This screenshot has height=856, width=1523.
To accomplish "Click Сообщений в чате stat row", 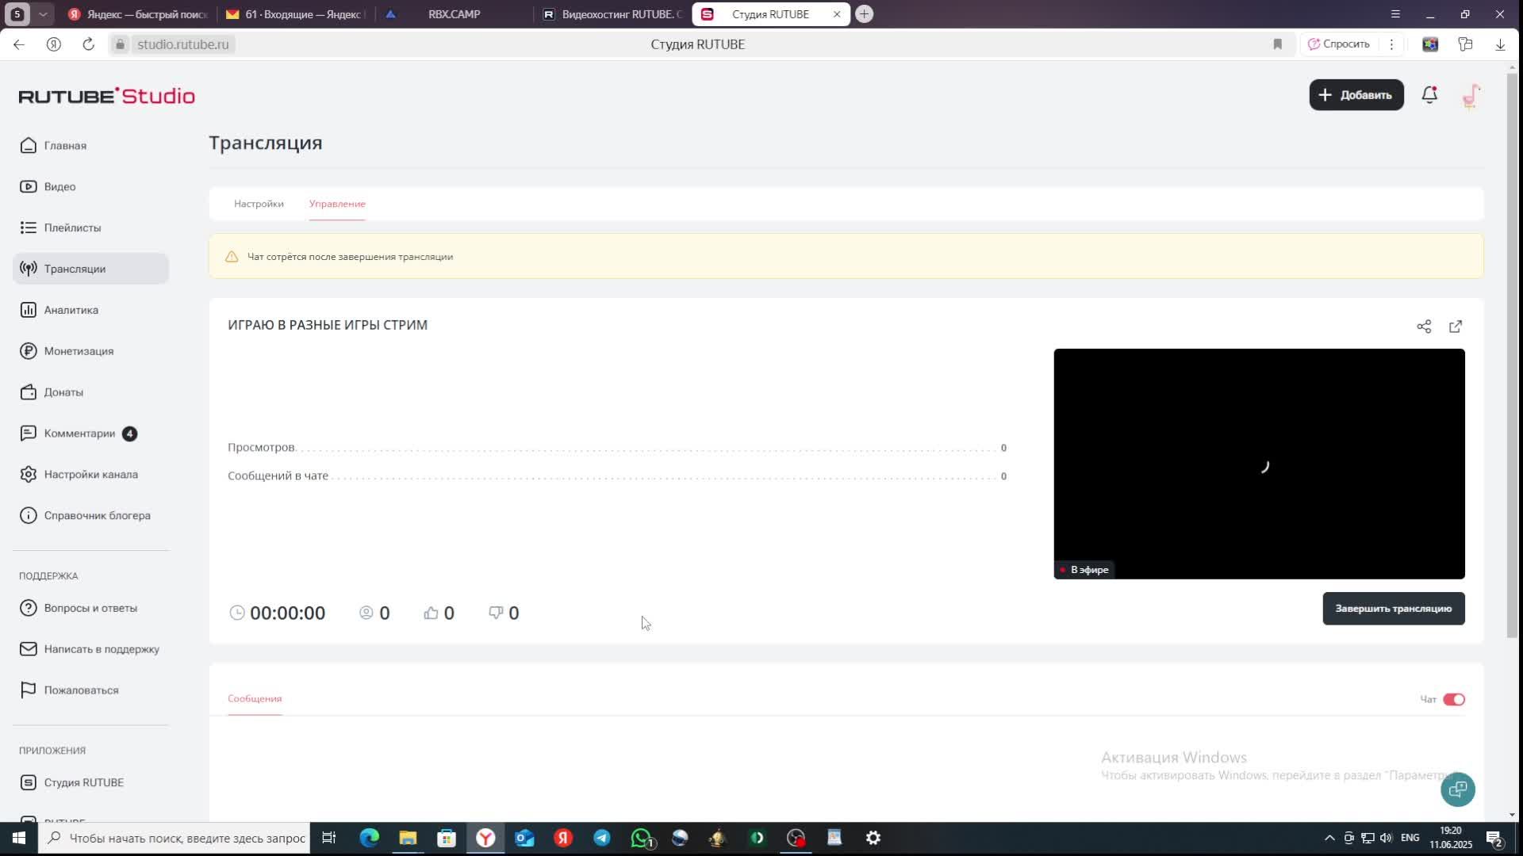I will (617, 476).
